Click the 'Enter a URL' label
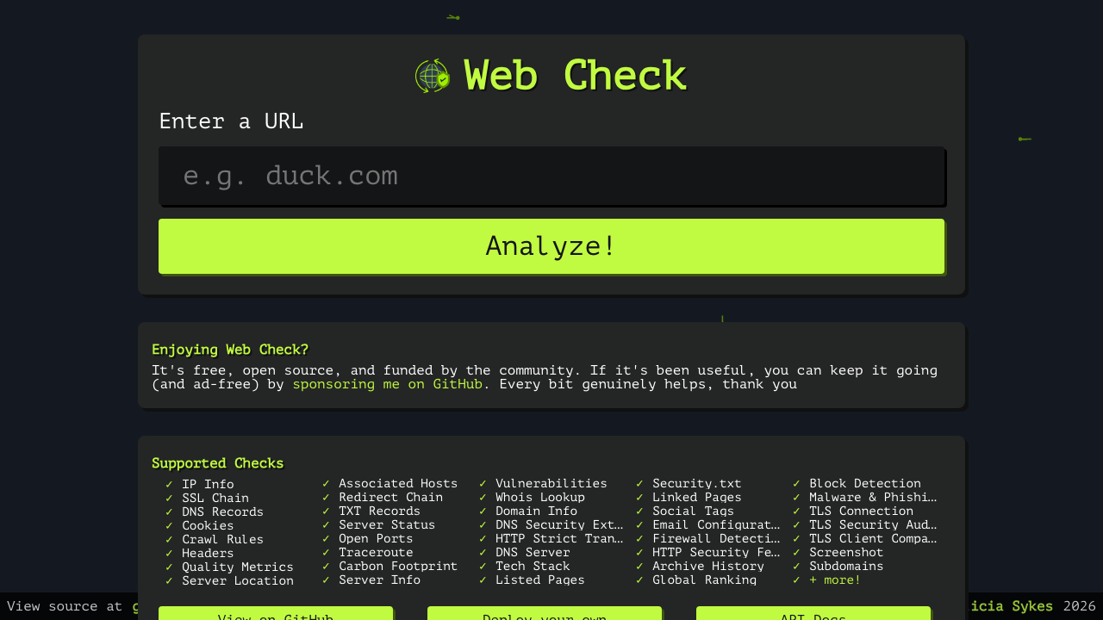This screenshot has height=620, width=1103. (x=231, y=121)
